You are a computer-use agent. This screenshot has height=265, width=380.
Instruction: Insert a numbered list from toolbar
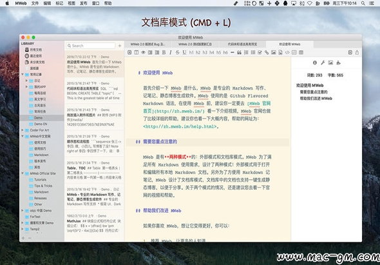click(x=246, y=52)
